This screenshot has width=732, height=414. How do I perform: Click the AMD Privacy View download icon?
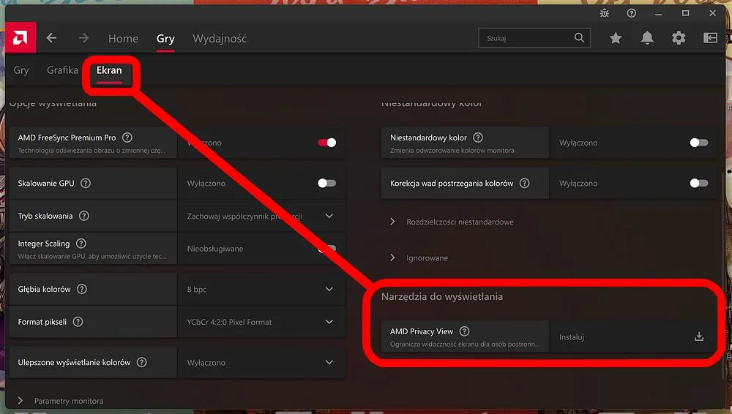tap(699, 336)
